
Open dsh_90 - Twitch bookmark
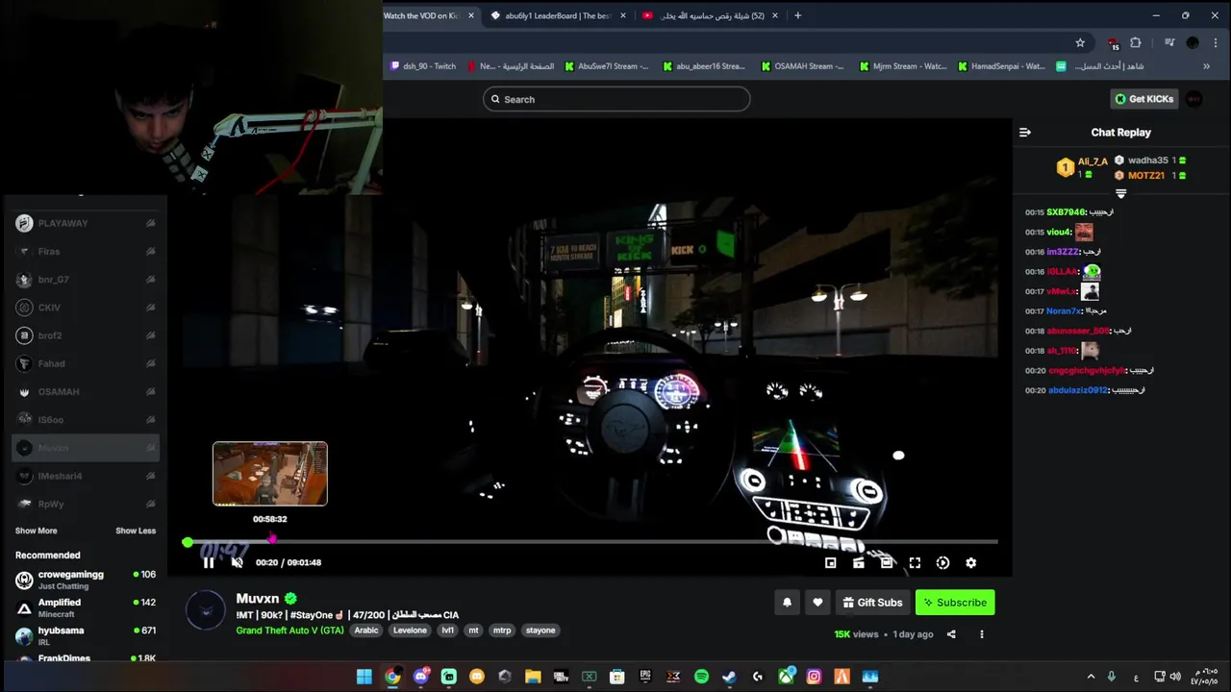(x=423, y=66)
